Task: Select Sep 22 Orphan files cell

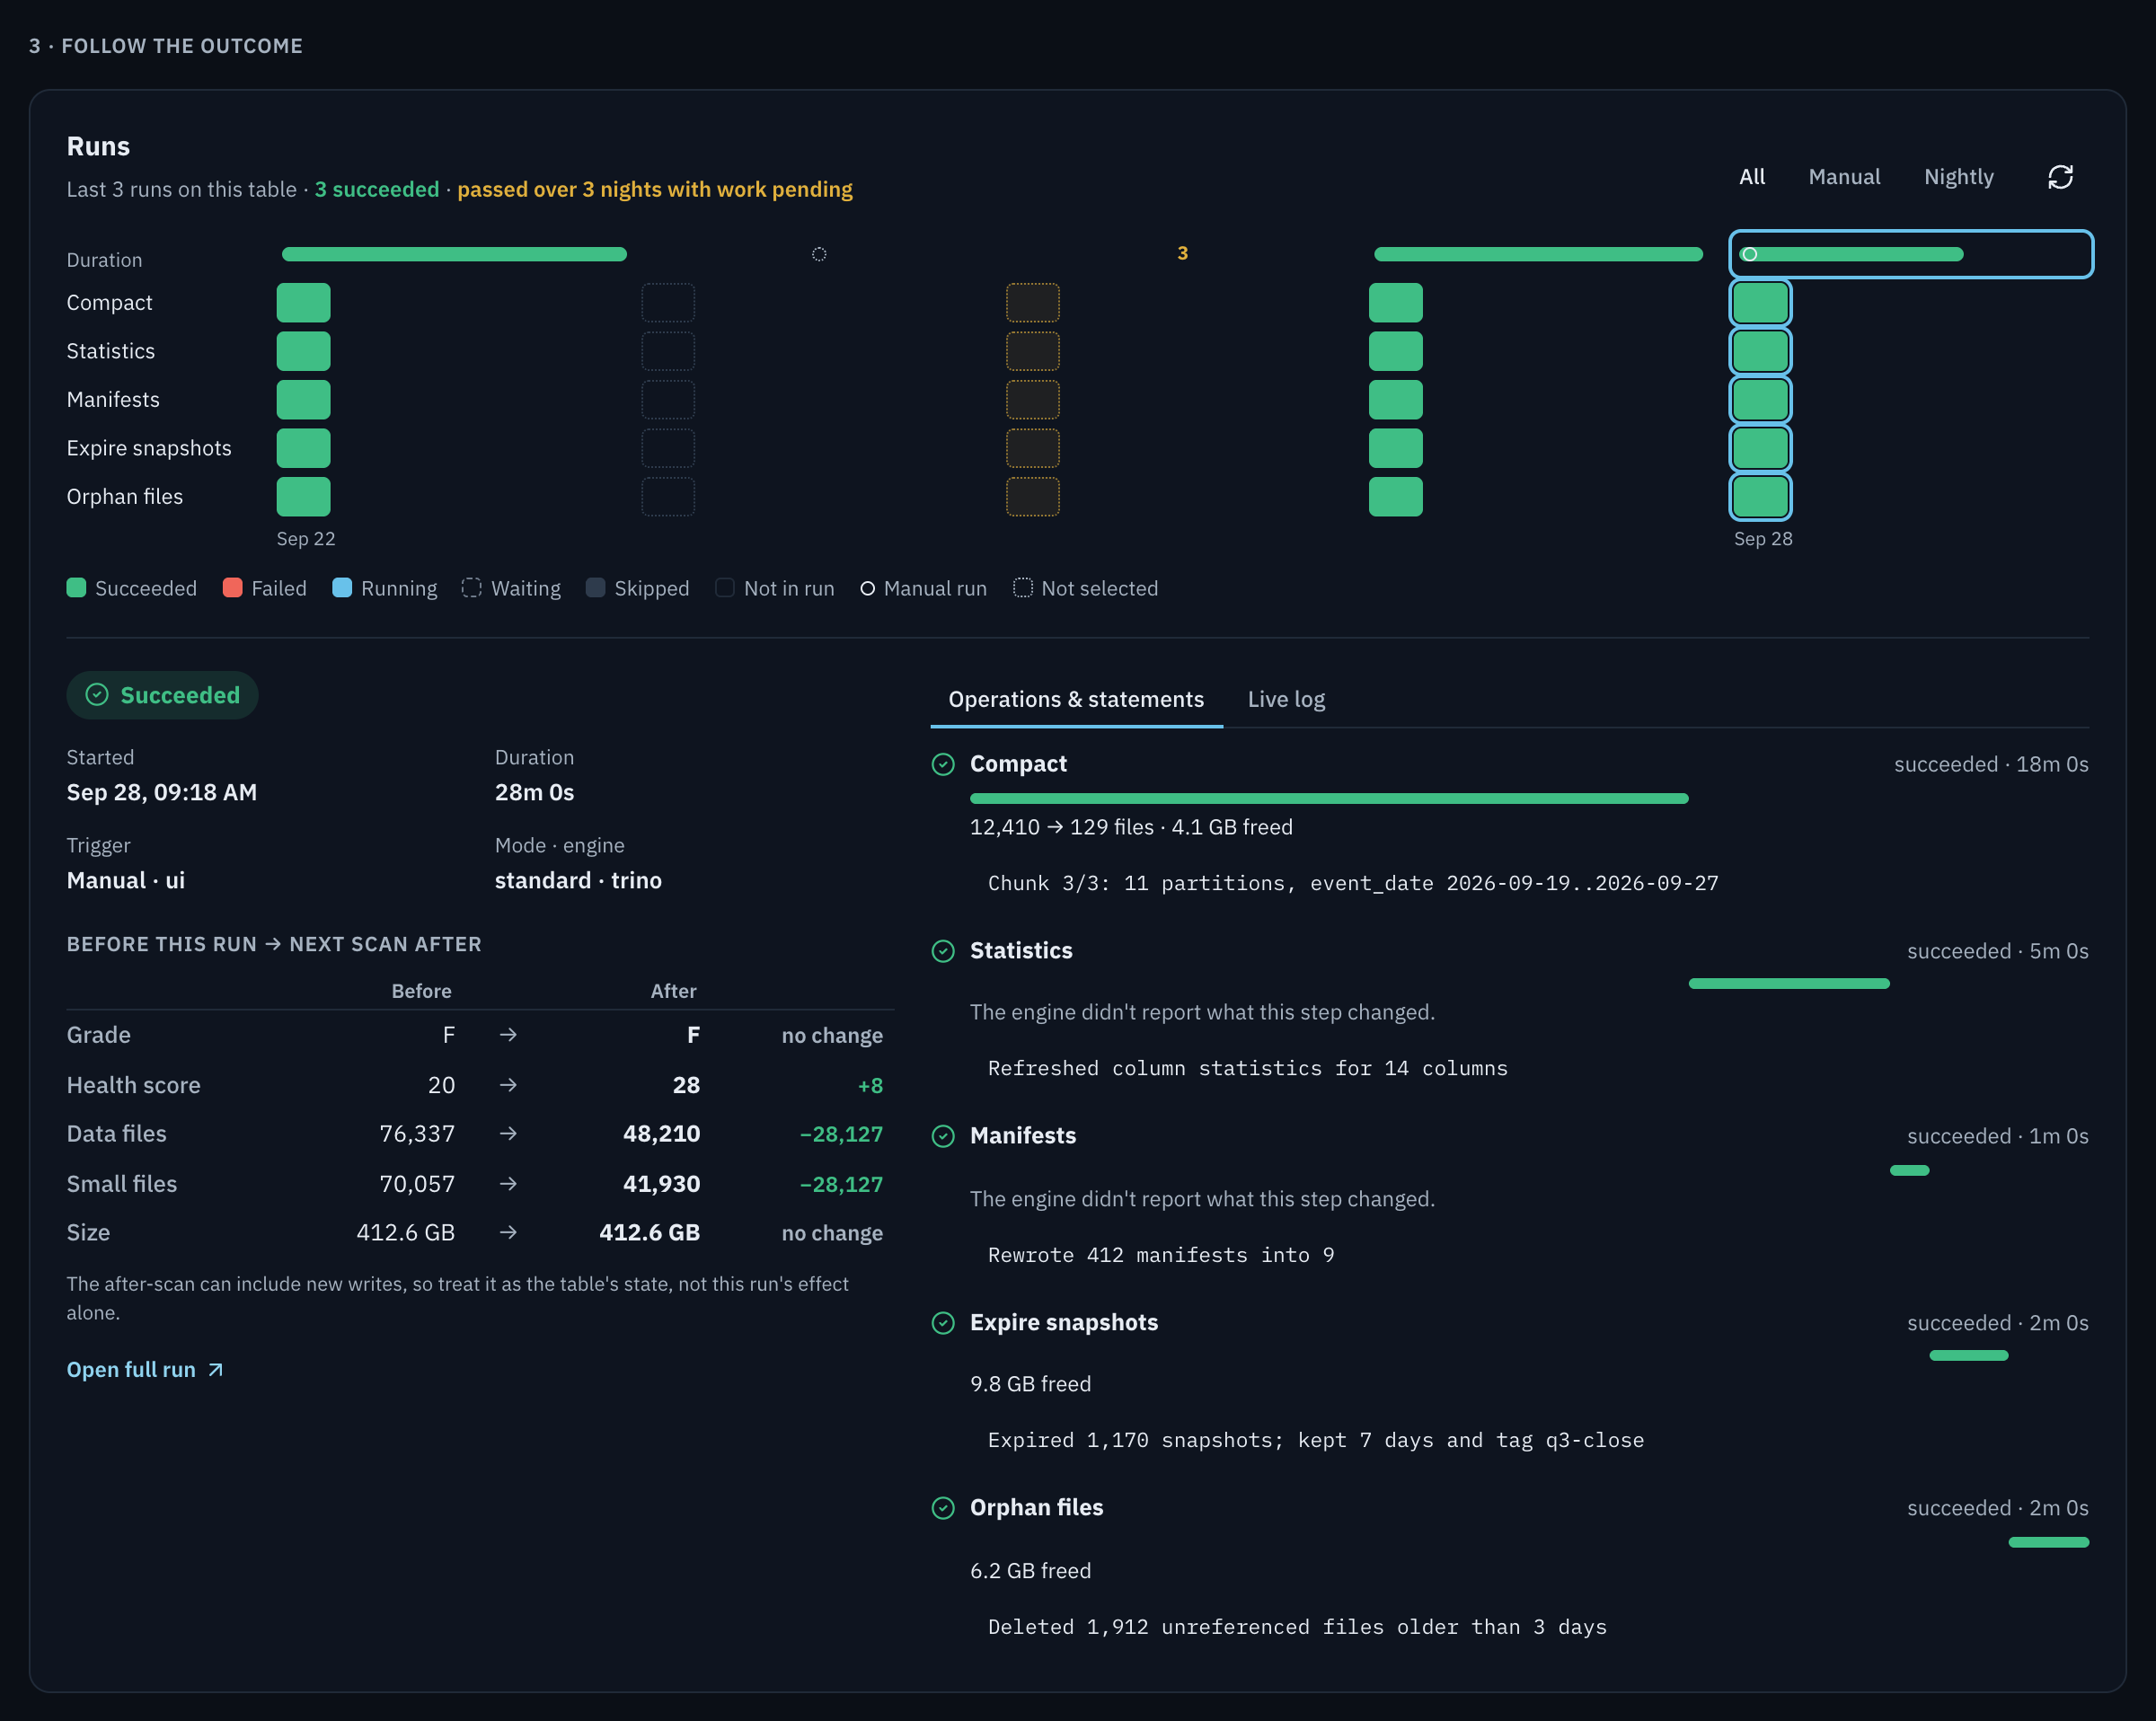Action: [x=303, y=497]
